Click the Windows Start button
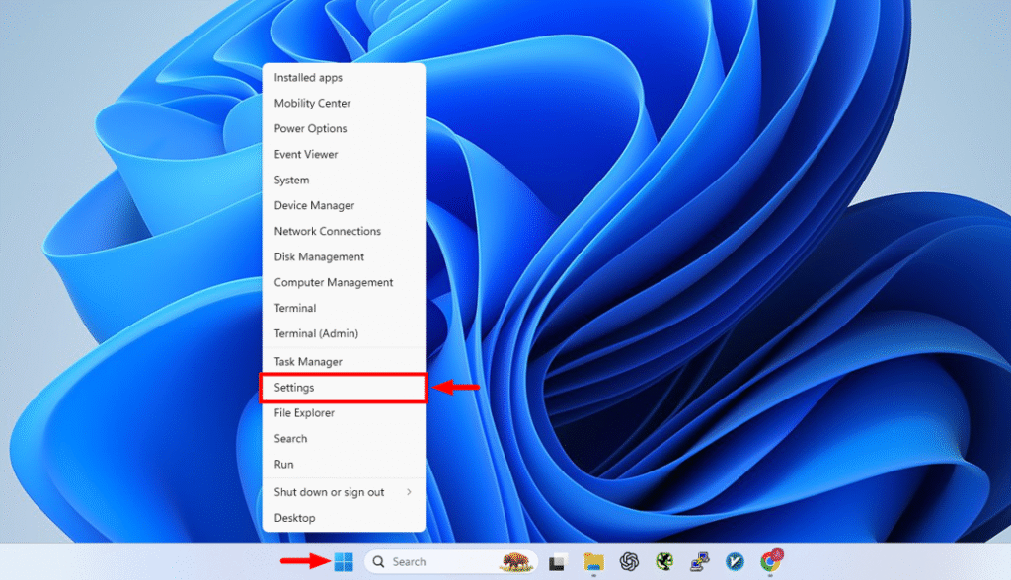 (x=344, y=561)
